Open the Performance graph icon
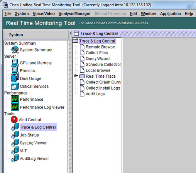This screenshot has height=173, width=196. (x=15, y=99)
